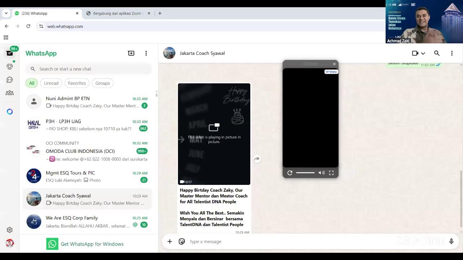Open the browser tab search dropdown
This screenshot has height=260, width=463.
tap(6, 13)
